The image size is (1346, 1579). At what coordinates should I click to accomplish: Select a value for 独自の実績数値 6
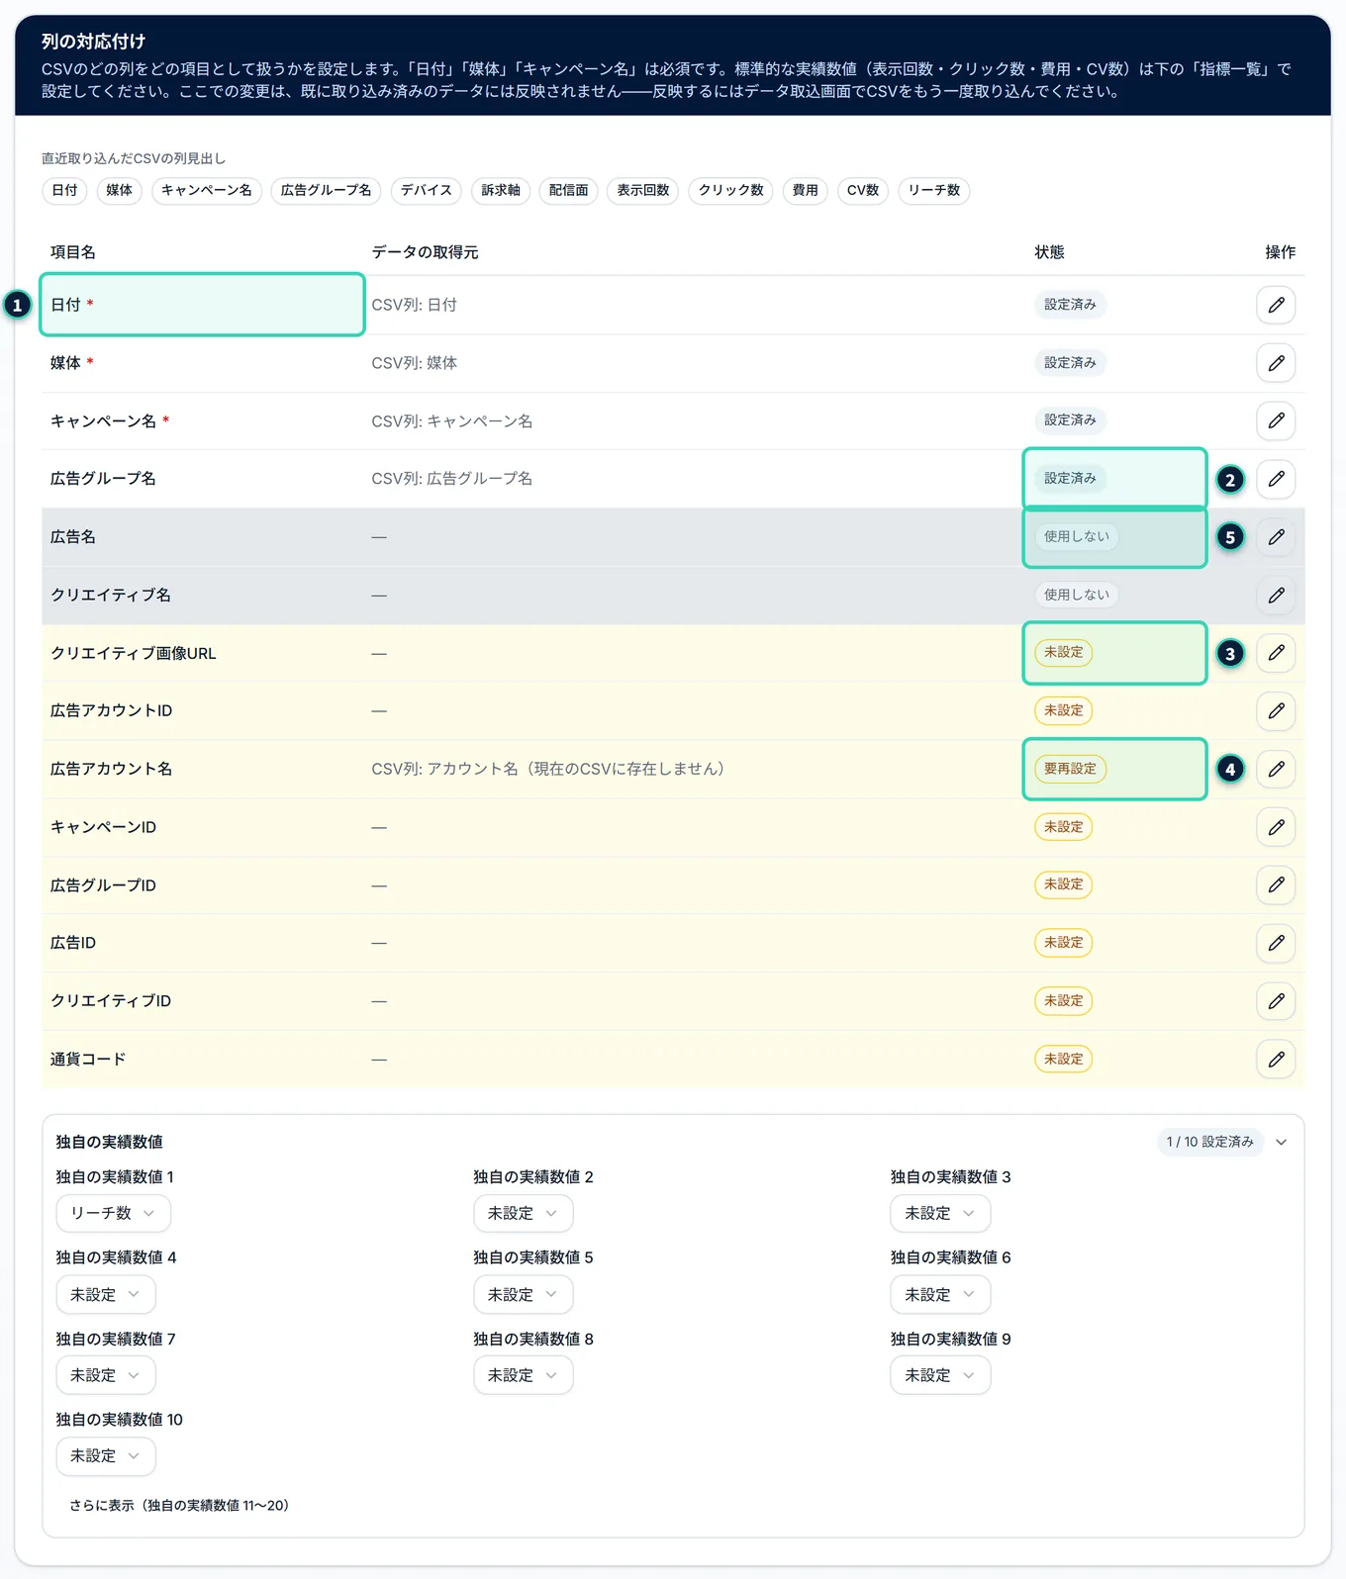pyautogui.click(x=940, y=1294)
